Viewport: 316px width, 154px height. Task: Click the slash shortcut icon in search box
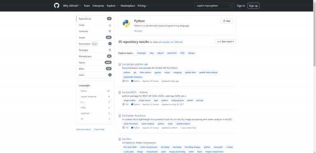click(x=231, y=6)
